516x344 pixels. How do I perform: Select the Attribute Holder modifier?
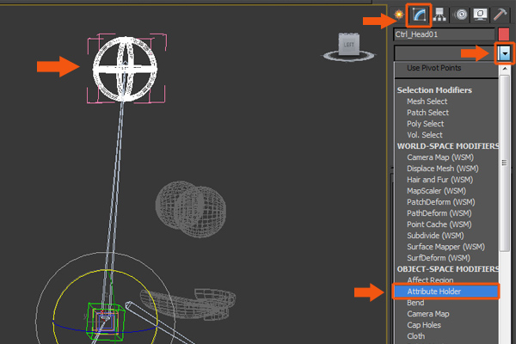[445, 292]
